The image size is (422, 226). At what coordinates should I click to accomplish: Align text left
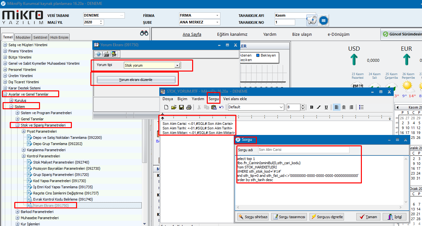coord(336,107)
